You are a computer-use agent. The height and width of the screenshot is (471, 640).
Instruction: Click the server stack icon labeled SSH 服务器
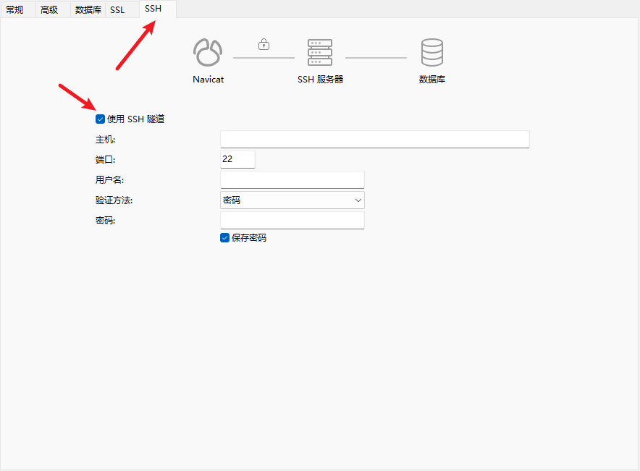pyautogui.click(x=320, y=52)
